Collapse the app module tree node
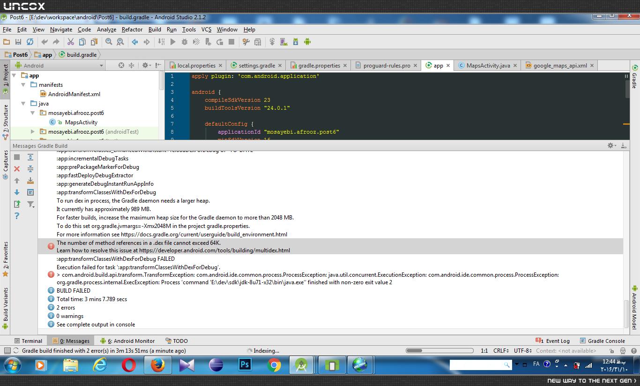 14,76
